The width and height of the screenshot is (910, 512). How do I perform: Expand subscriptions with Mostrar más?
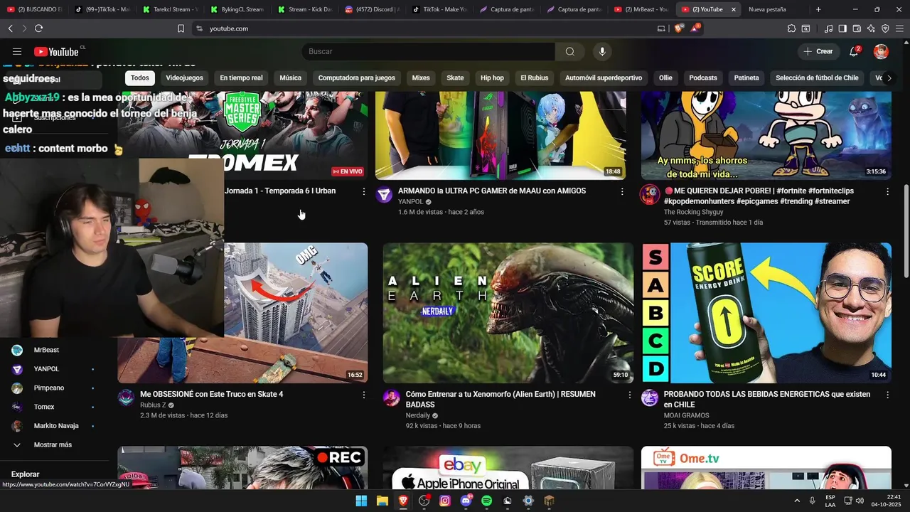pyautogui.click(x=53, y=444)
